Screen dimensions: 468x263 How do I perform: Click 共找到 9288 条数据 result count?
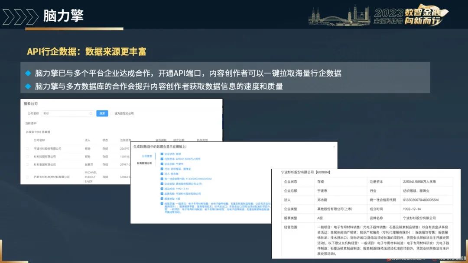[x=38, y=132]
